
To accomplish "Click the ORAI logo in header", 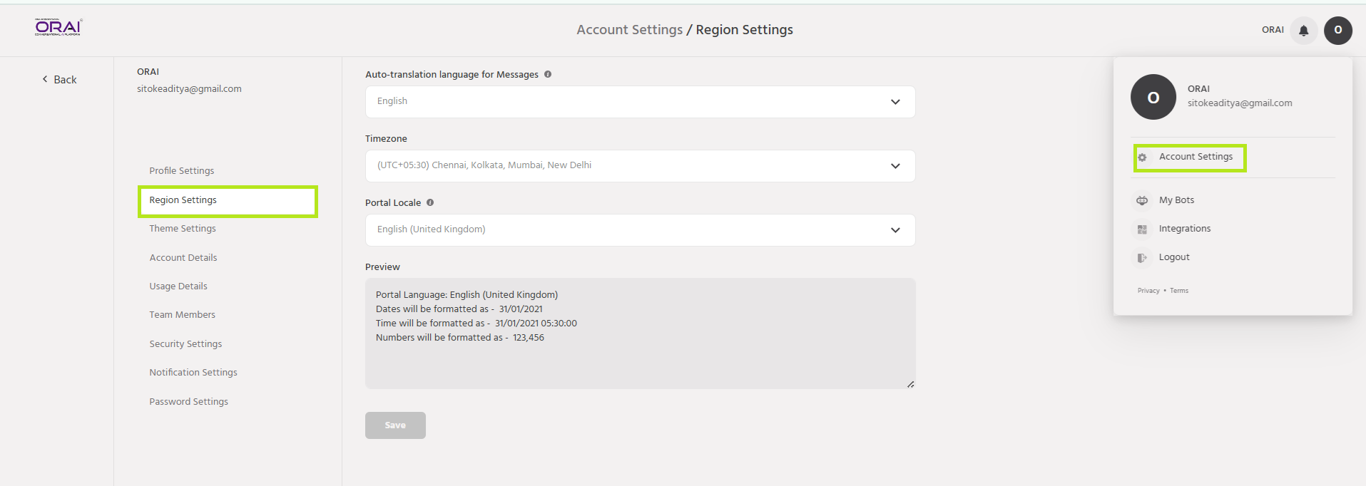I will (x=58, y=27).
